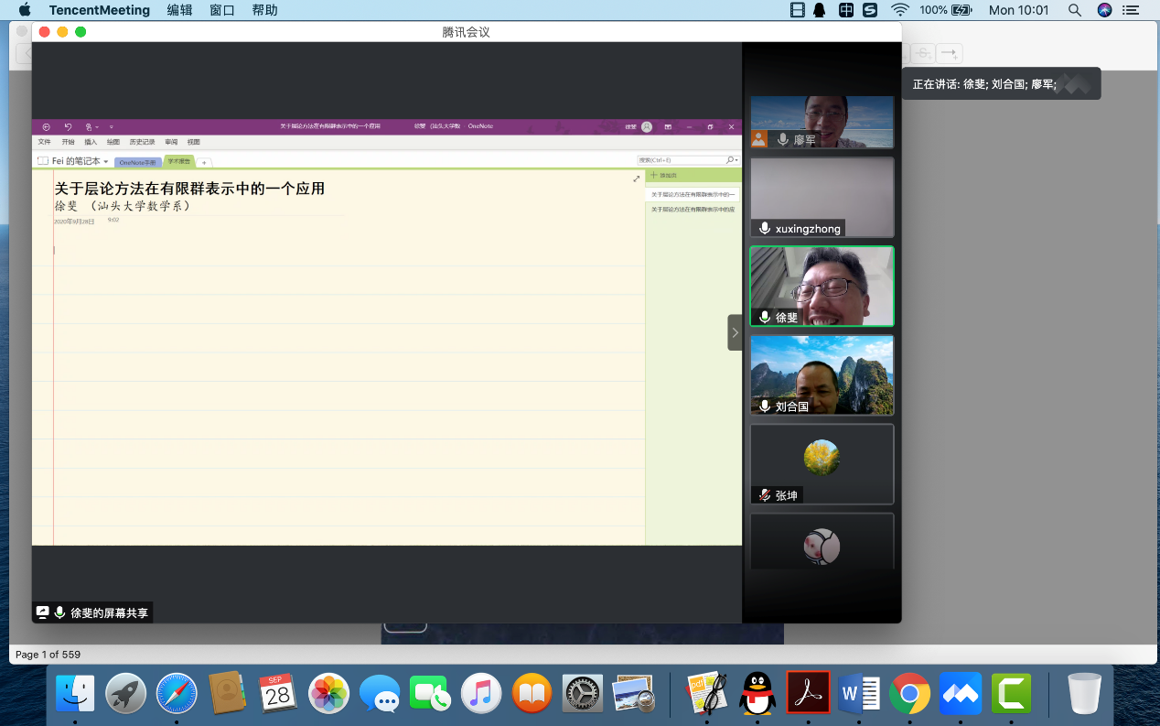The image size is (1160, 726).
Task: Open the OneNote search box dropdown arrow
Action: click(x=736, y=160)
